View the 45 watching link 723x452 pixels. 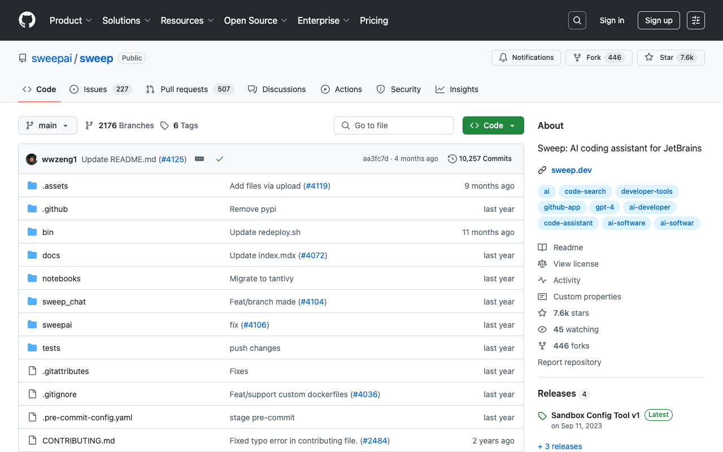pos(568,329)
